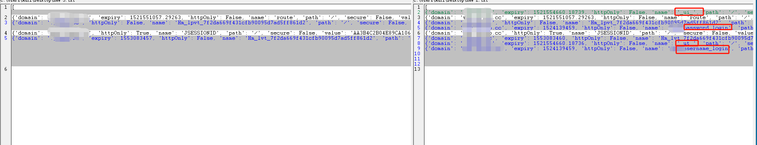Click 'username_login' text on line 9

click(x=706, y=48)
